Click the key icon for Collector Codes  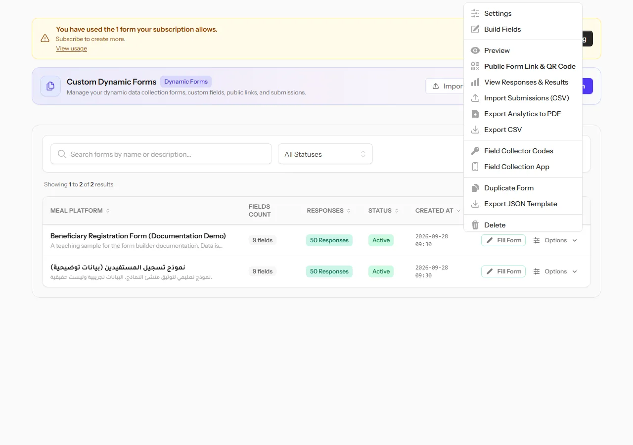[x=475, y=151]
